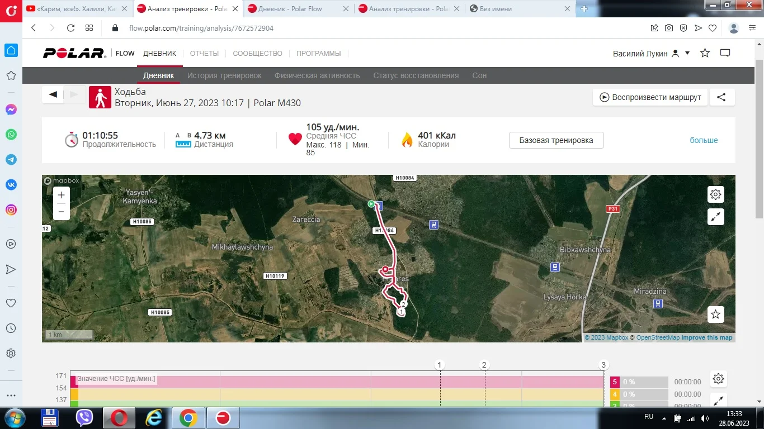The image size is (764, 429).
Task: Switch to Статус восстановления tab
Action: click(x=416, y=75)
